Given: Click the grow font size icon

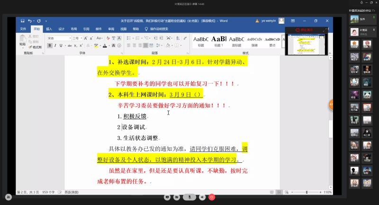Looking at the screenshot, I should tap(86, 38).
